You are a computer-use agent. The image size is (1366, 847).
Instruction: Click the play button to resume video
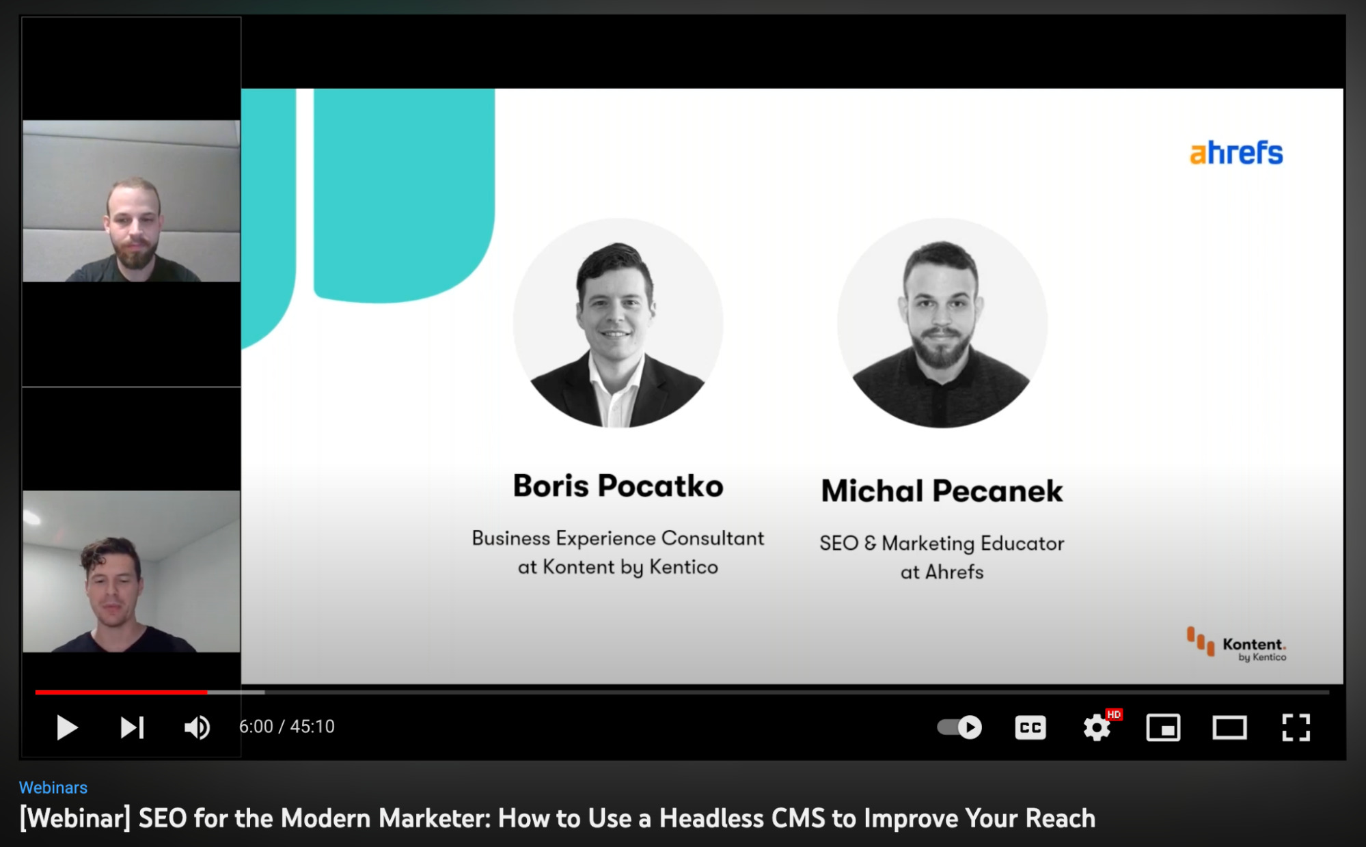click(64, 726)
